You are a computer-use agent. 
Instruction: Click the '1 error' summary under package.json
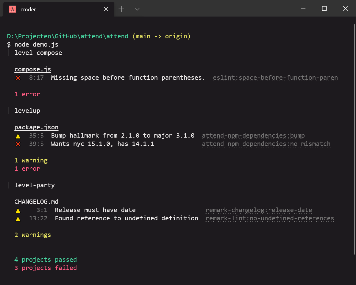click(x=27, y=169)
